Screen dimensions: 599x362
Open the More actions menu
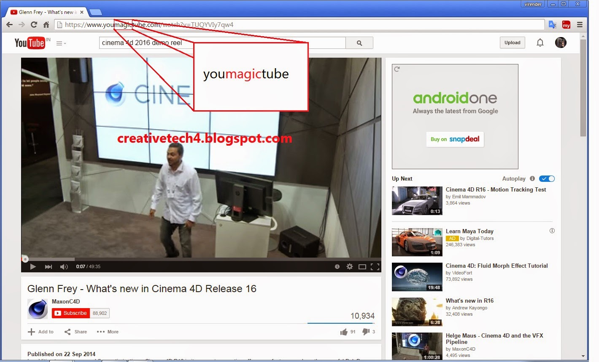coord(108,332)
